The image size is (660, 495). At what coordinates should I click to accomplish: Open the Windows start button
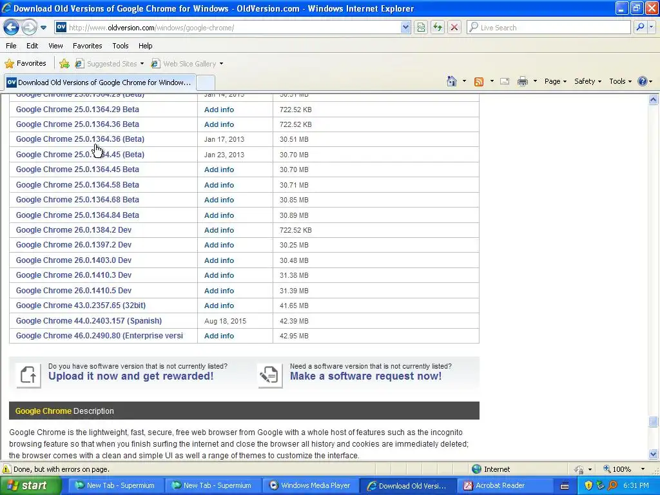31,486
